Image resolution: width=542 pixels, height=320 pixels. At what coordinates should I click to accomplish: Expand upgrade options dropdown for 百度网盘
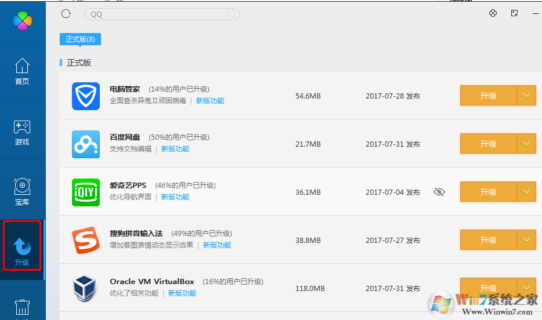526,144
